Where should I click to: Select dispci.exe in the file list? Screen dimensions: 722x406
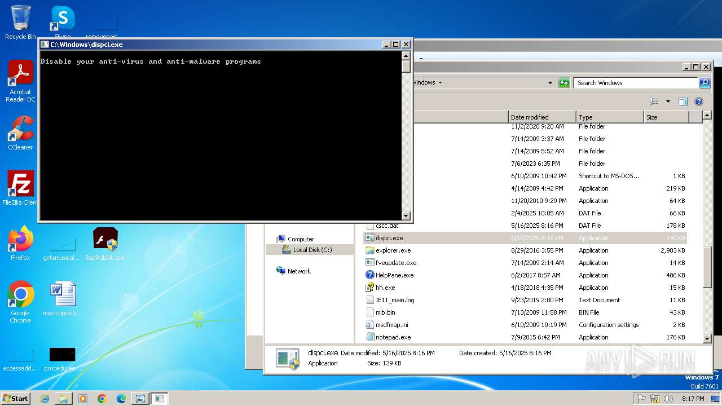point(525,238)
